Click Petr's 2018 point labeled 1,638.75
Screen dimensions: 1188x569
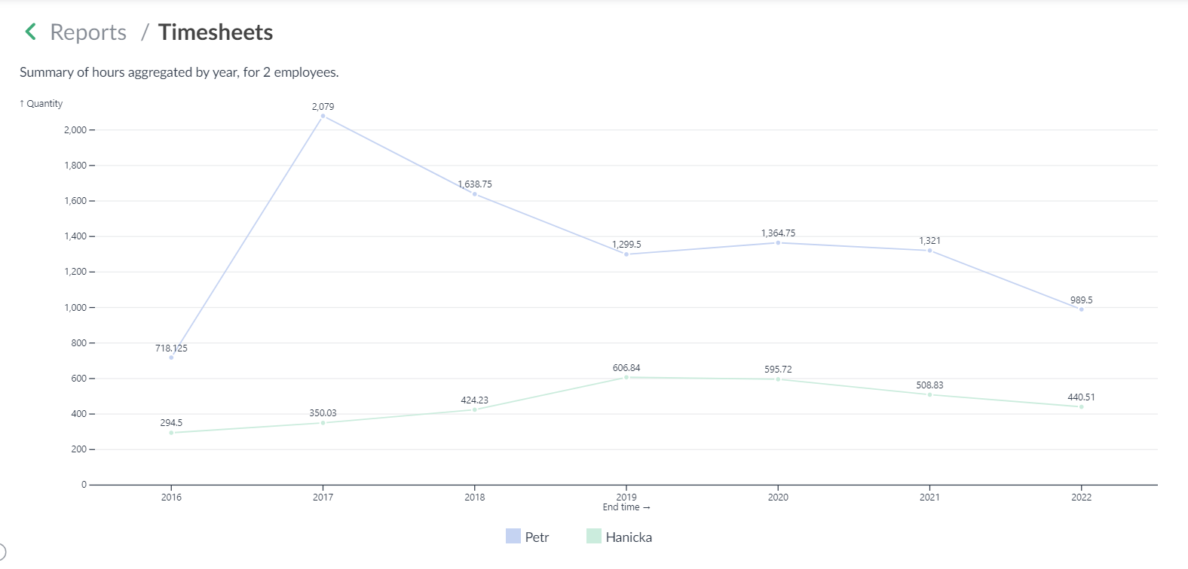pyautogui.click(x=475, y=194)
